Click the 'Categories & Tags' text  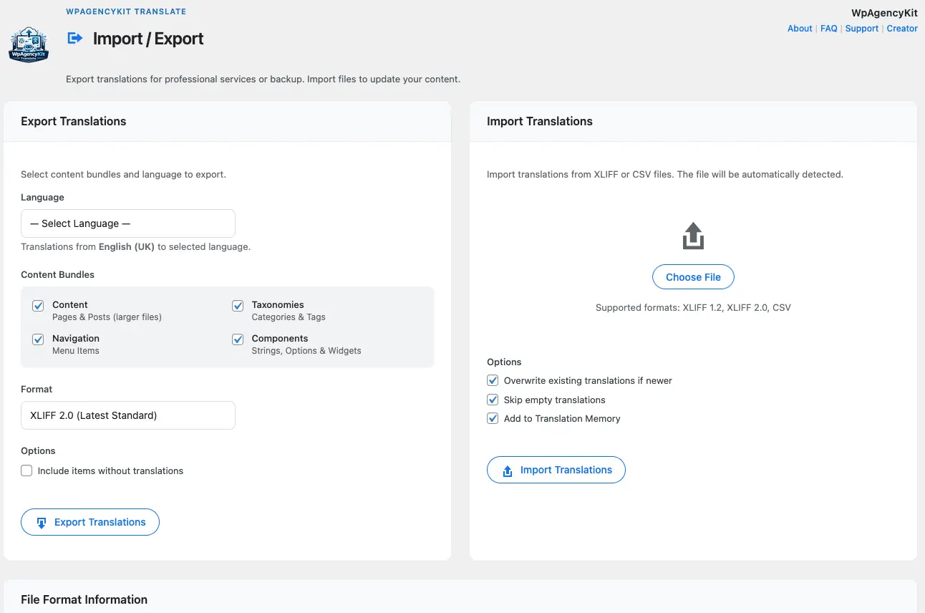tap(289, 317)
